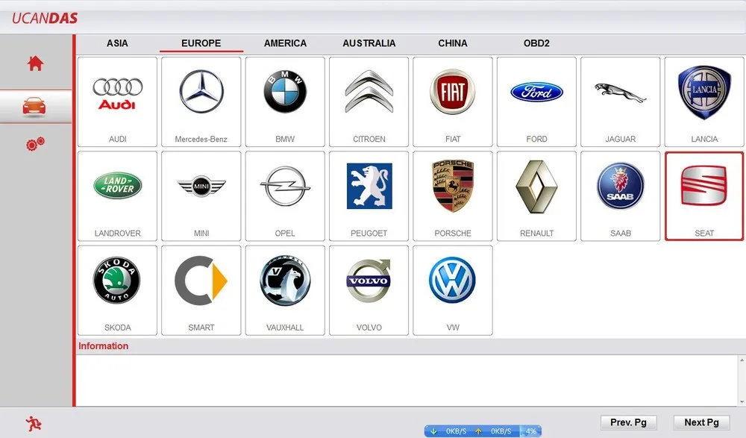Click Information panel scrollbar down arrow
746x438 pixels.
742,402
